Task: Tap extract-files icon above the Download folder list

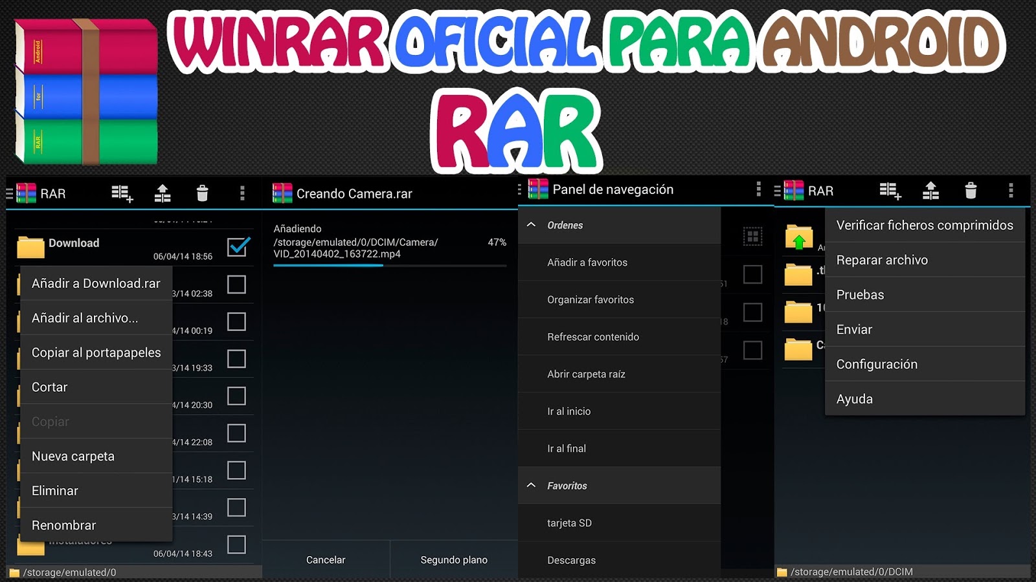Action: coord(163,193)
